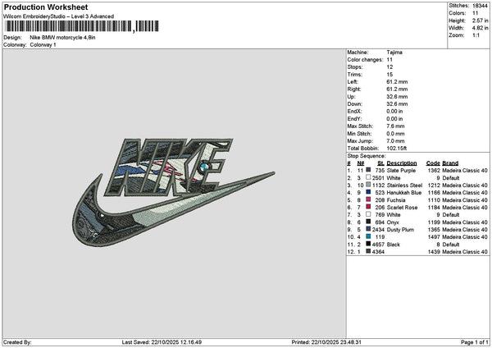The width and height of the screenshot is (492, 348).
Task: Click the N# column header
Action: (361, 163)
